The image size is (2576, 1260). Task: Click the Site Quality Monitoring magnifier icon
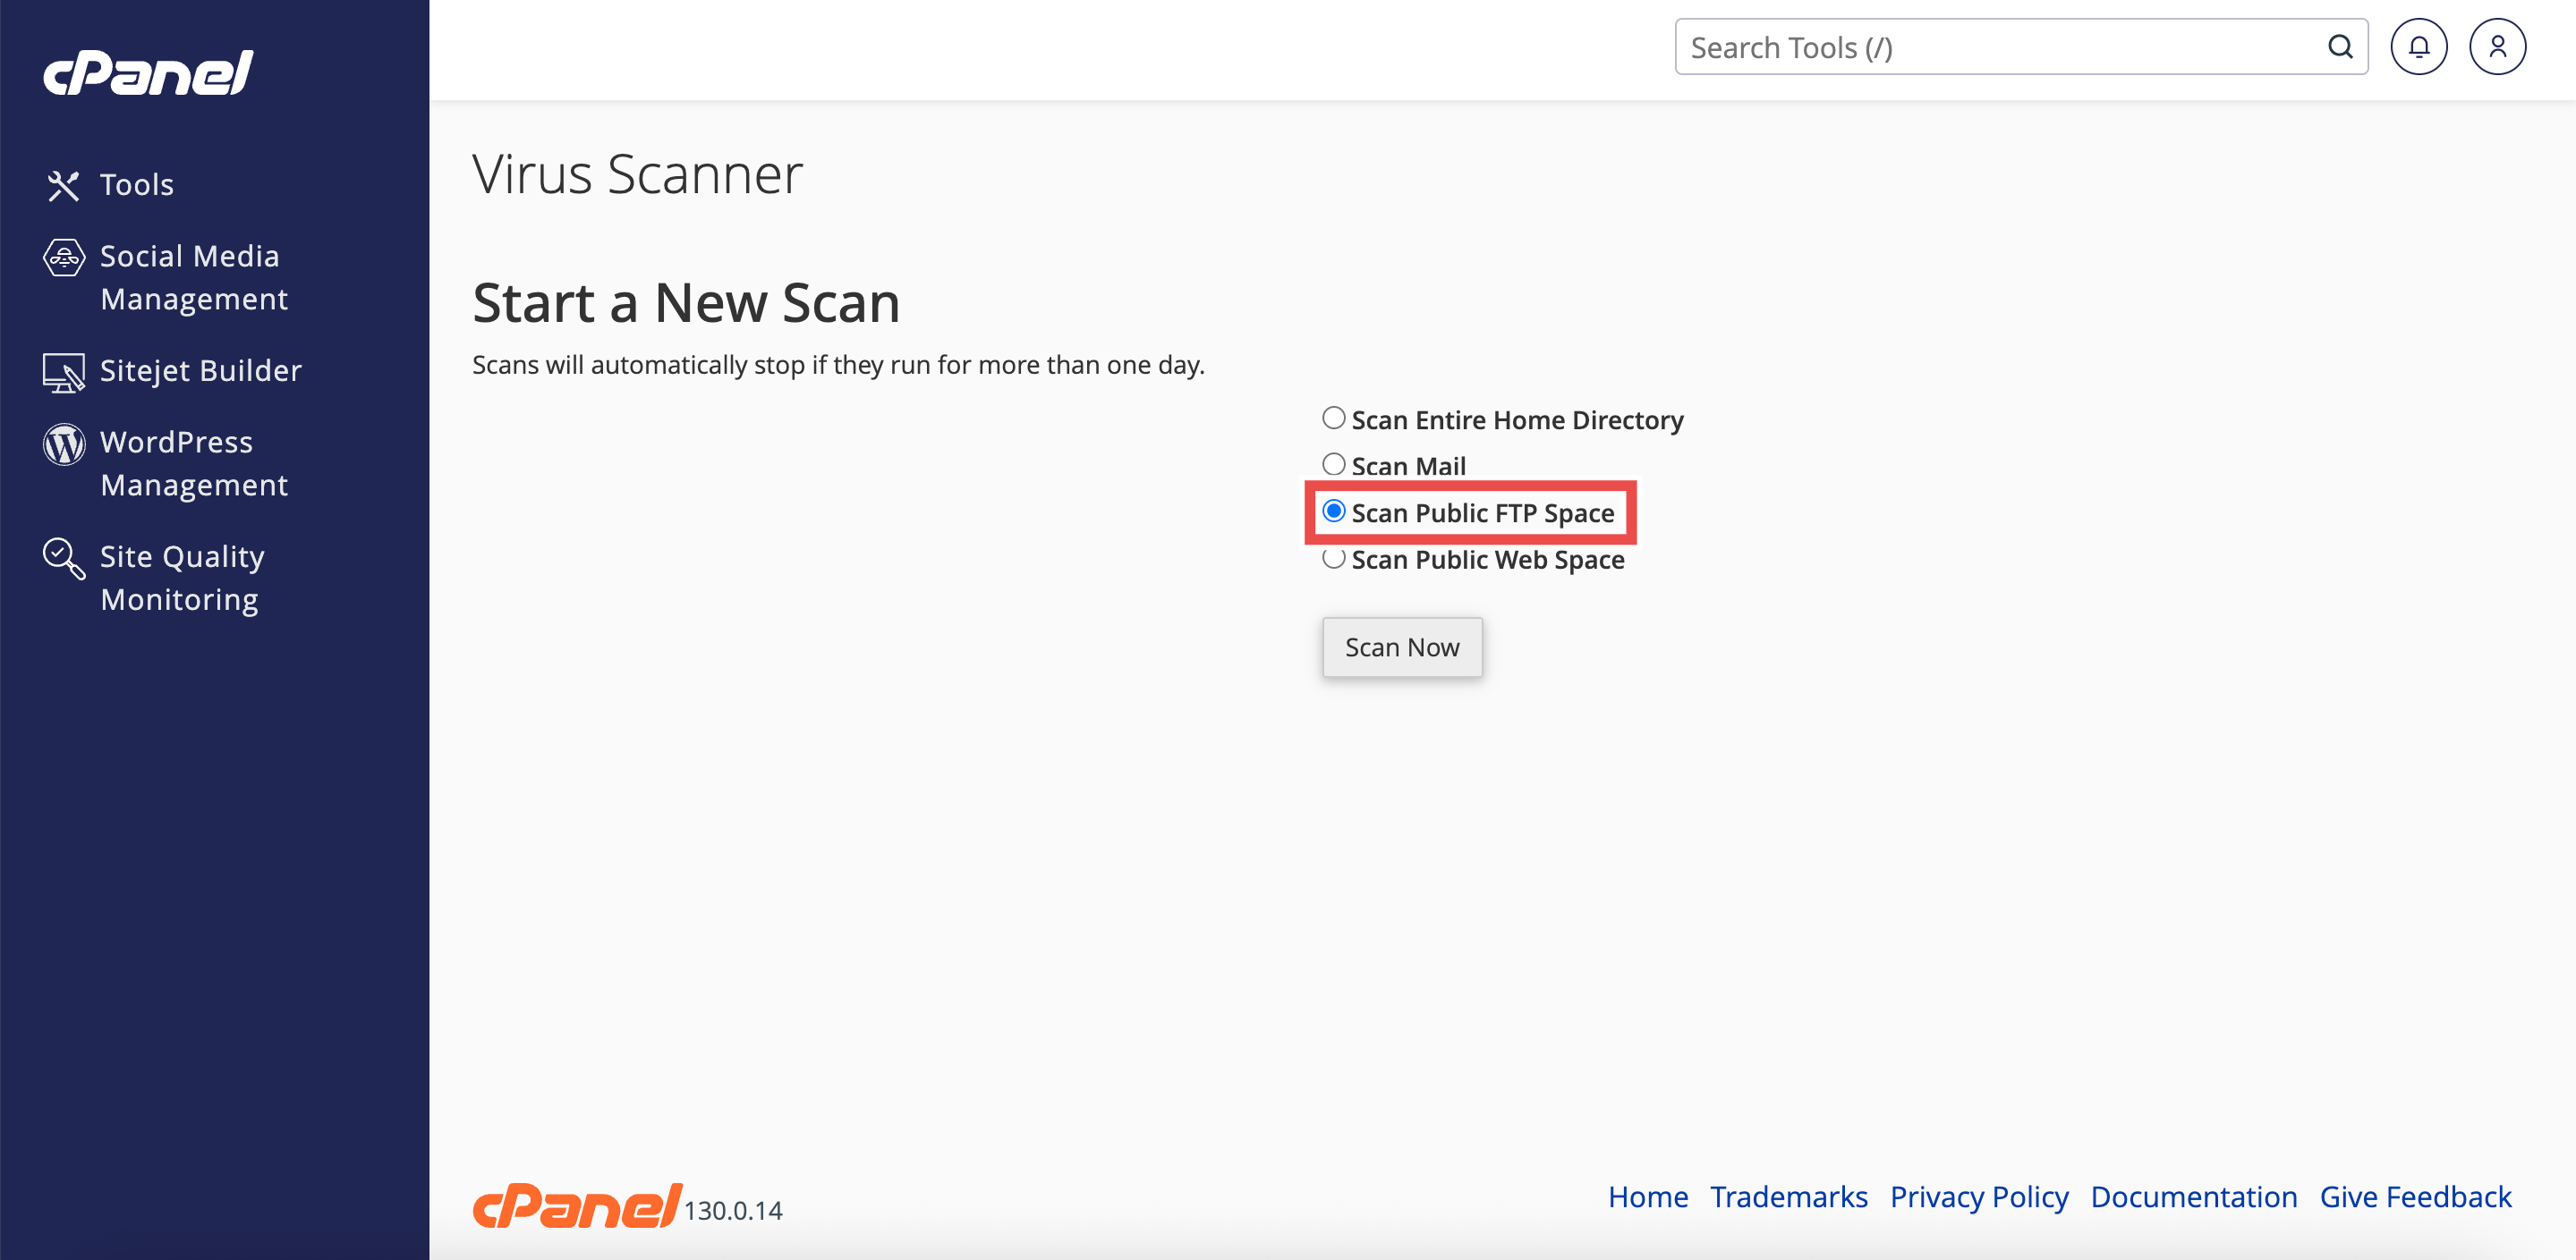point(63,557)
